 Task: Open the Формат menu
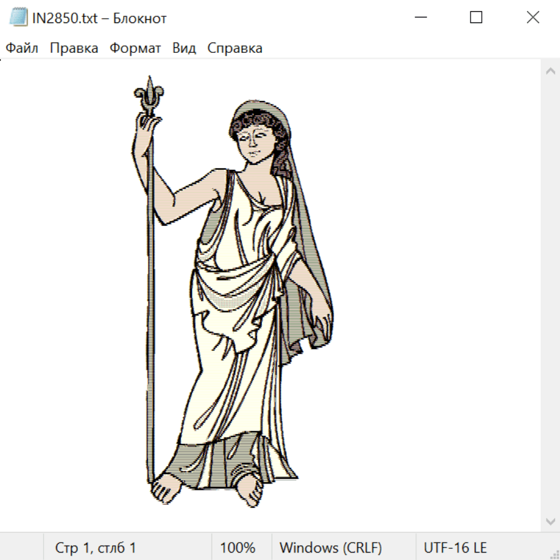(x=135, y=49)
